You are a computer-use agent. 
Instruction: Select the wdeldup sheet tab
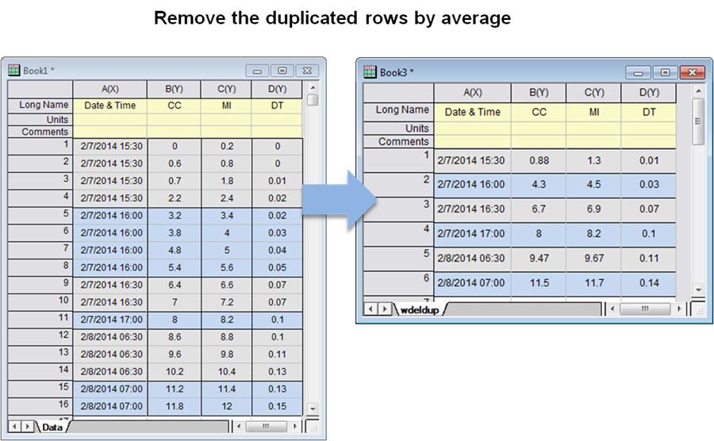[420, 310]
